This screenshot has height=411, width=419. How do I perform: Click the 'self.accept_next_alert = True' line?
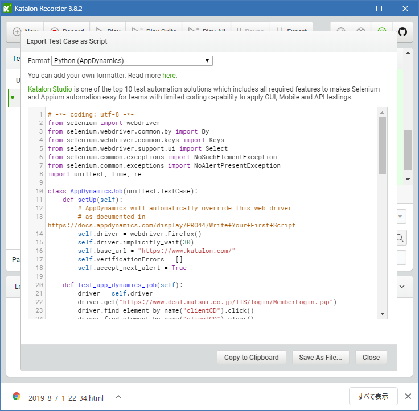132,268
